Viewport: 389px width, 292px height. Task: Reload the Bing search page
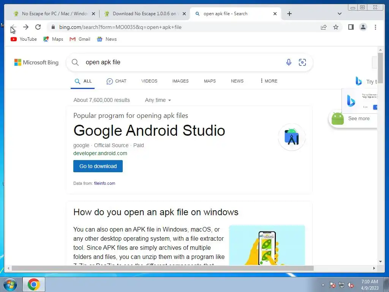(x=38, y=27)
